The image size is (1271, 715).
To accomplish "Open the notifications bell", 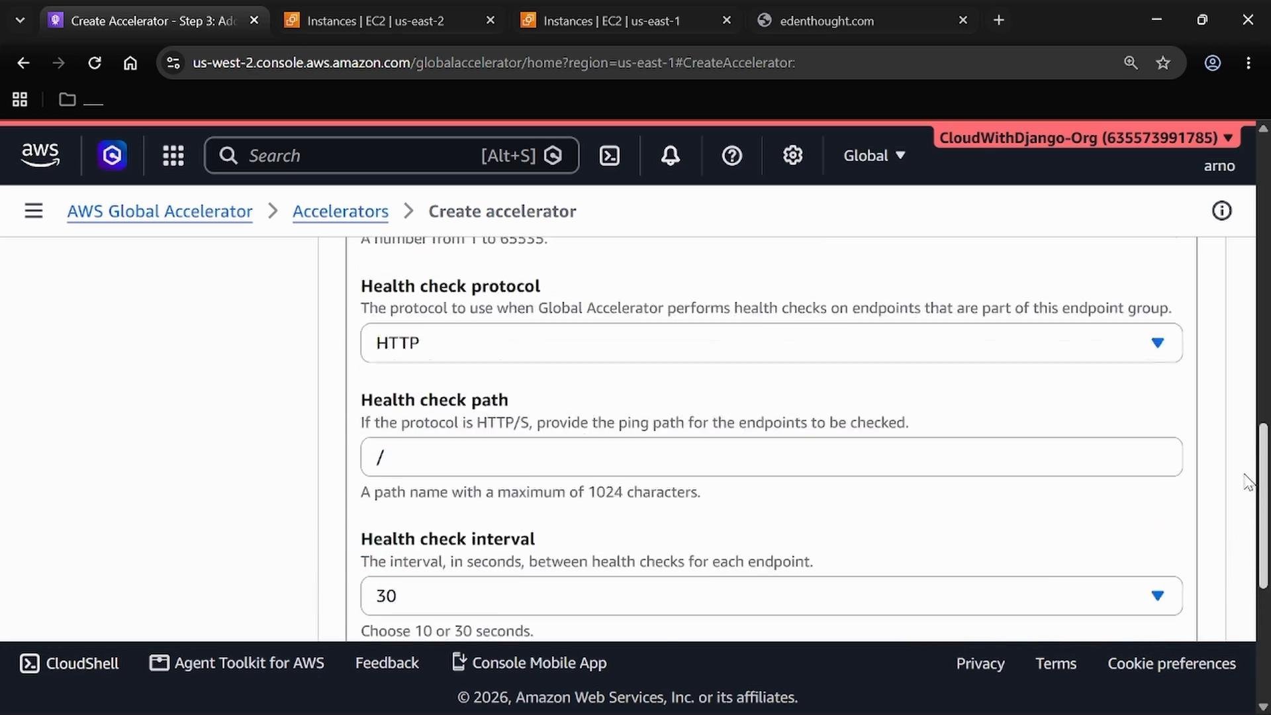I will click(670, 156).
